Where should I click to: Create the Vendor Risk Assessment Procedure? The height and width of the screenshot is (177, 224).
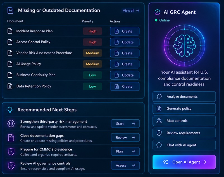[x=125, y=53]
